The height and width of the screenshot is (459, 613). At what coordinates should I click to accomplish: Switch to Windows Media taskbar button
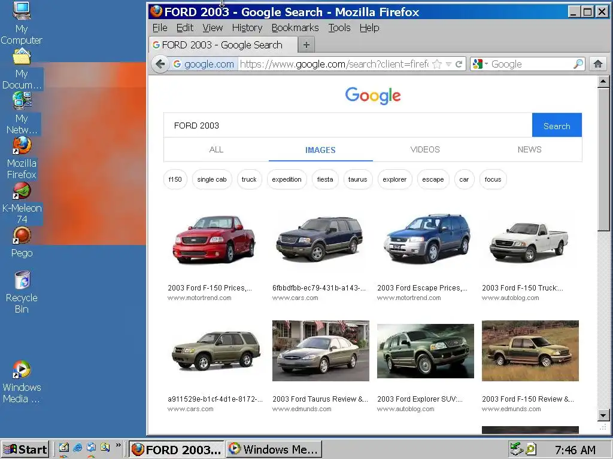point(274,449)
